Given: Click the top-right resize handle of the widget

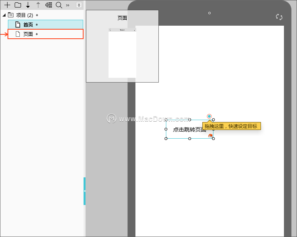Looking at the screenshot, I should 213,120.
